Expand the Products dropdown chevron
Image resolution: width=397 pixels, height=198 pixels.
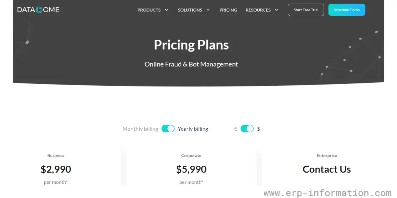point(166,10)
